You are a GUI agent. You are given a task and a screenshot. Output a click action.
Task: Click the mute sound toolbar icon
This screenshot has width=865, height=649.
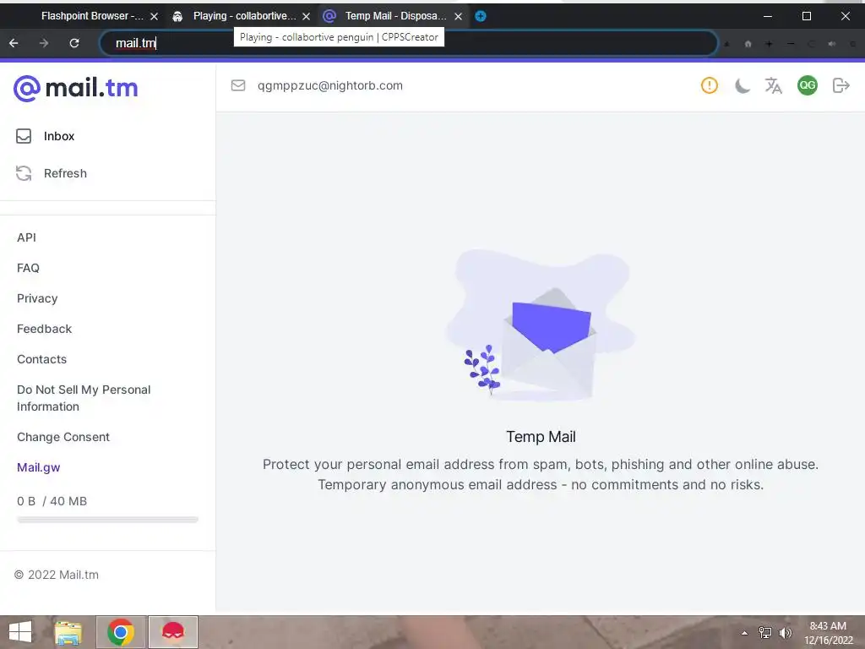832,44
